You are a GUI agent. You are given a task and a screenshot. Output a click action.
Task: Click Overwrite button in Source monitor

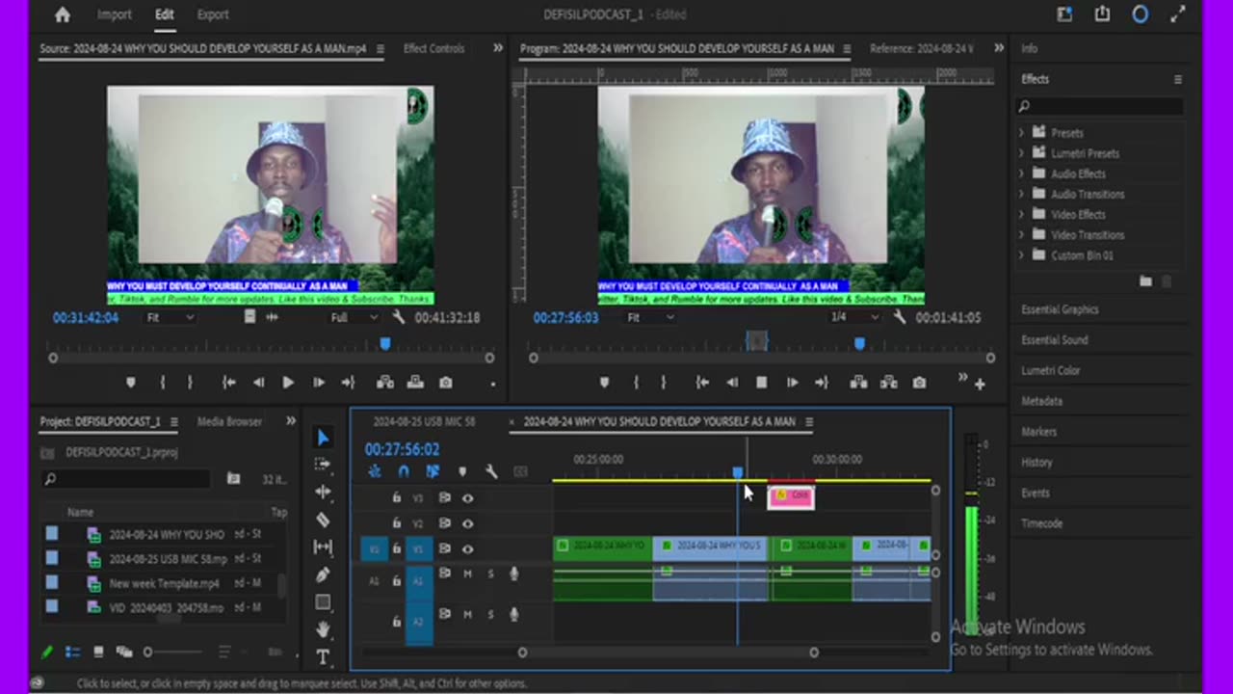(415, 383)
